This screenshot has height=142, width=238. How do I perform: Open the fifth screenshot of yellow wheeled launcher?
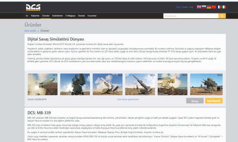pos(173,84)
